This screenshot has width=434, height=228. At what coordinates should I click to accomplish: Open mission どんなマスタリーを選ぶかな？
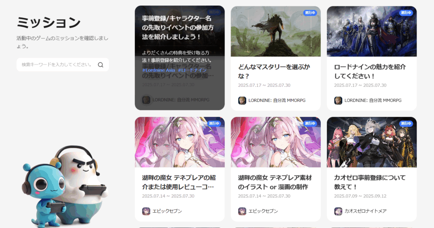274,71
